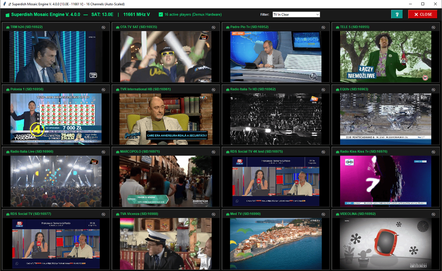Click the TV icon beside TELE 5
This screenshot has width=442, height=271.
click(337, 27)
